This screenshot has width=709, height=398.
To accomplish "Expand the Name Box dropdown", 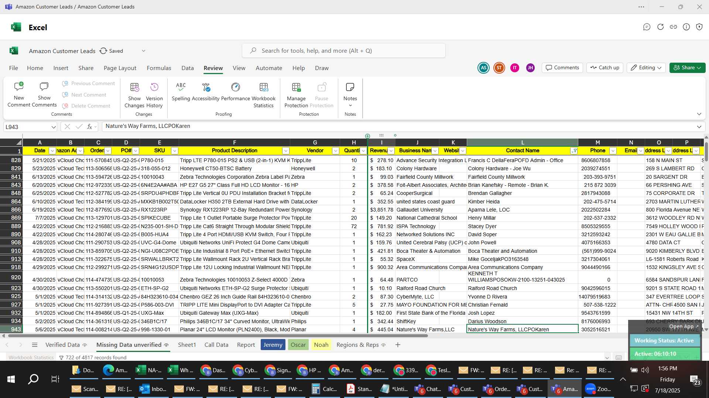I will pyautogui.click(x=54, y=127).
